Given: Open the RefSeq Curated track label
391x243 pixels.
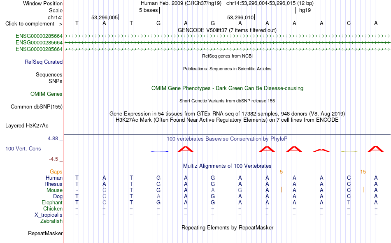Looking at the screenshot, I should pos(44,62).
